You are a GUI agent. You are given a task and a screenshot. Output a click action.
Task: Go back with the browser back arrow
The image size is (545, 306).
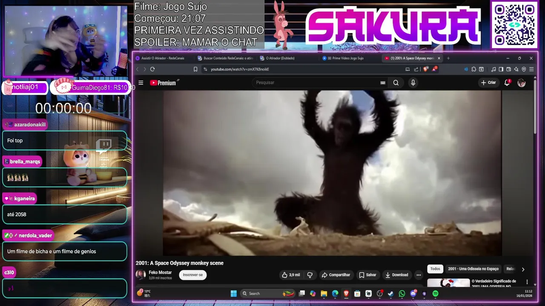pos(137,69)
